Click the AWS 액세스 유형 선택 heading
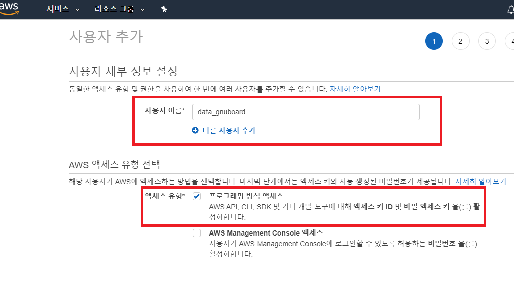The width and height of the screenshot is (514, 292). [115, 164]
